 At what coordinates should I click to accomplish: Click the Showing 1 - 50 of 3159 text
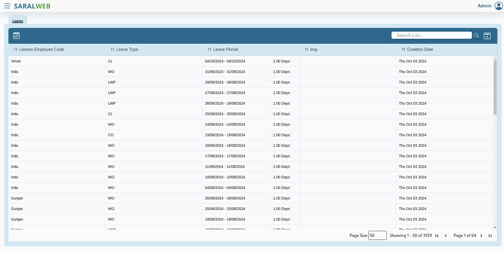click(411, 235)
